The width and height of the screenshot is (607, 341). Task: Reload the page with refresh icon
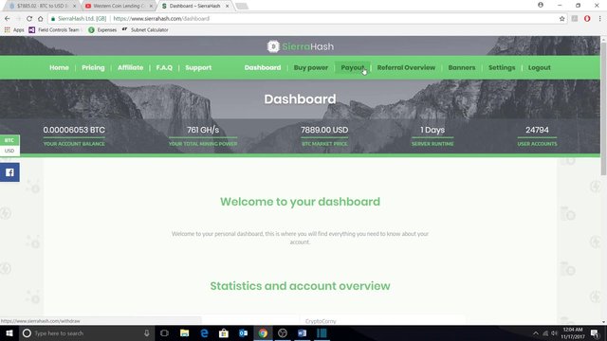29,19
